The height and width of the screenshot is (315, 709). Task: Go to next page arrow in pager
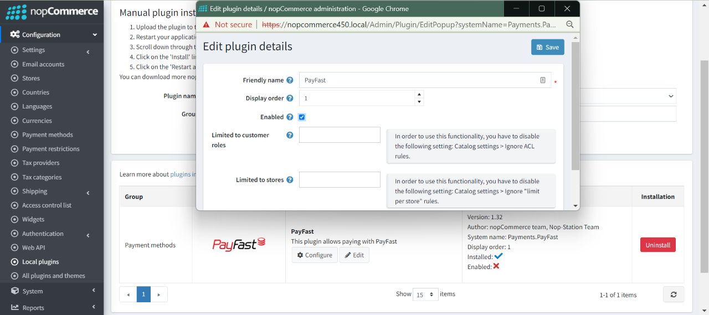pos(159,295)
